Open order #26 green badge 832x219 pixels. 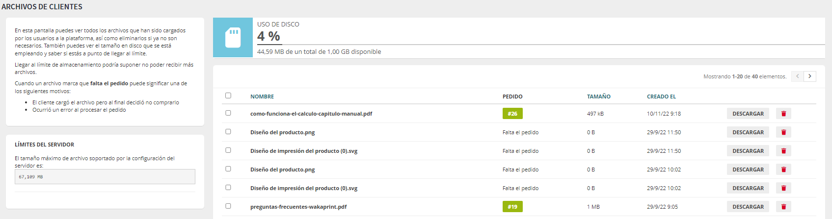[x=512, y=114]
